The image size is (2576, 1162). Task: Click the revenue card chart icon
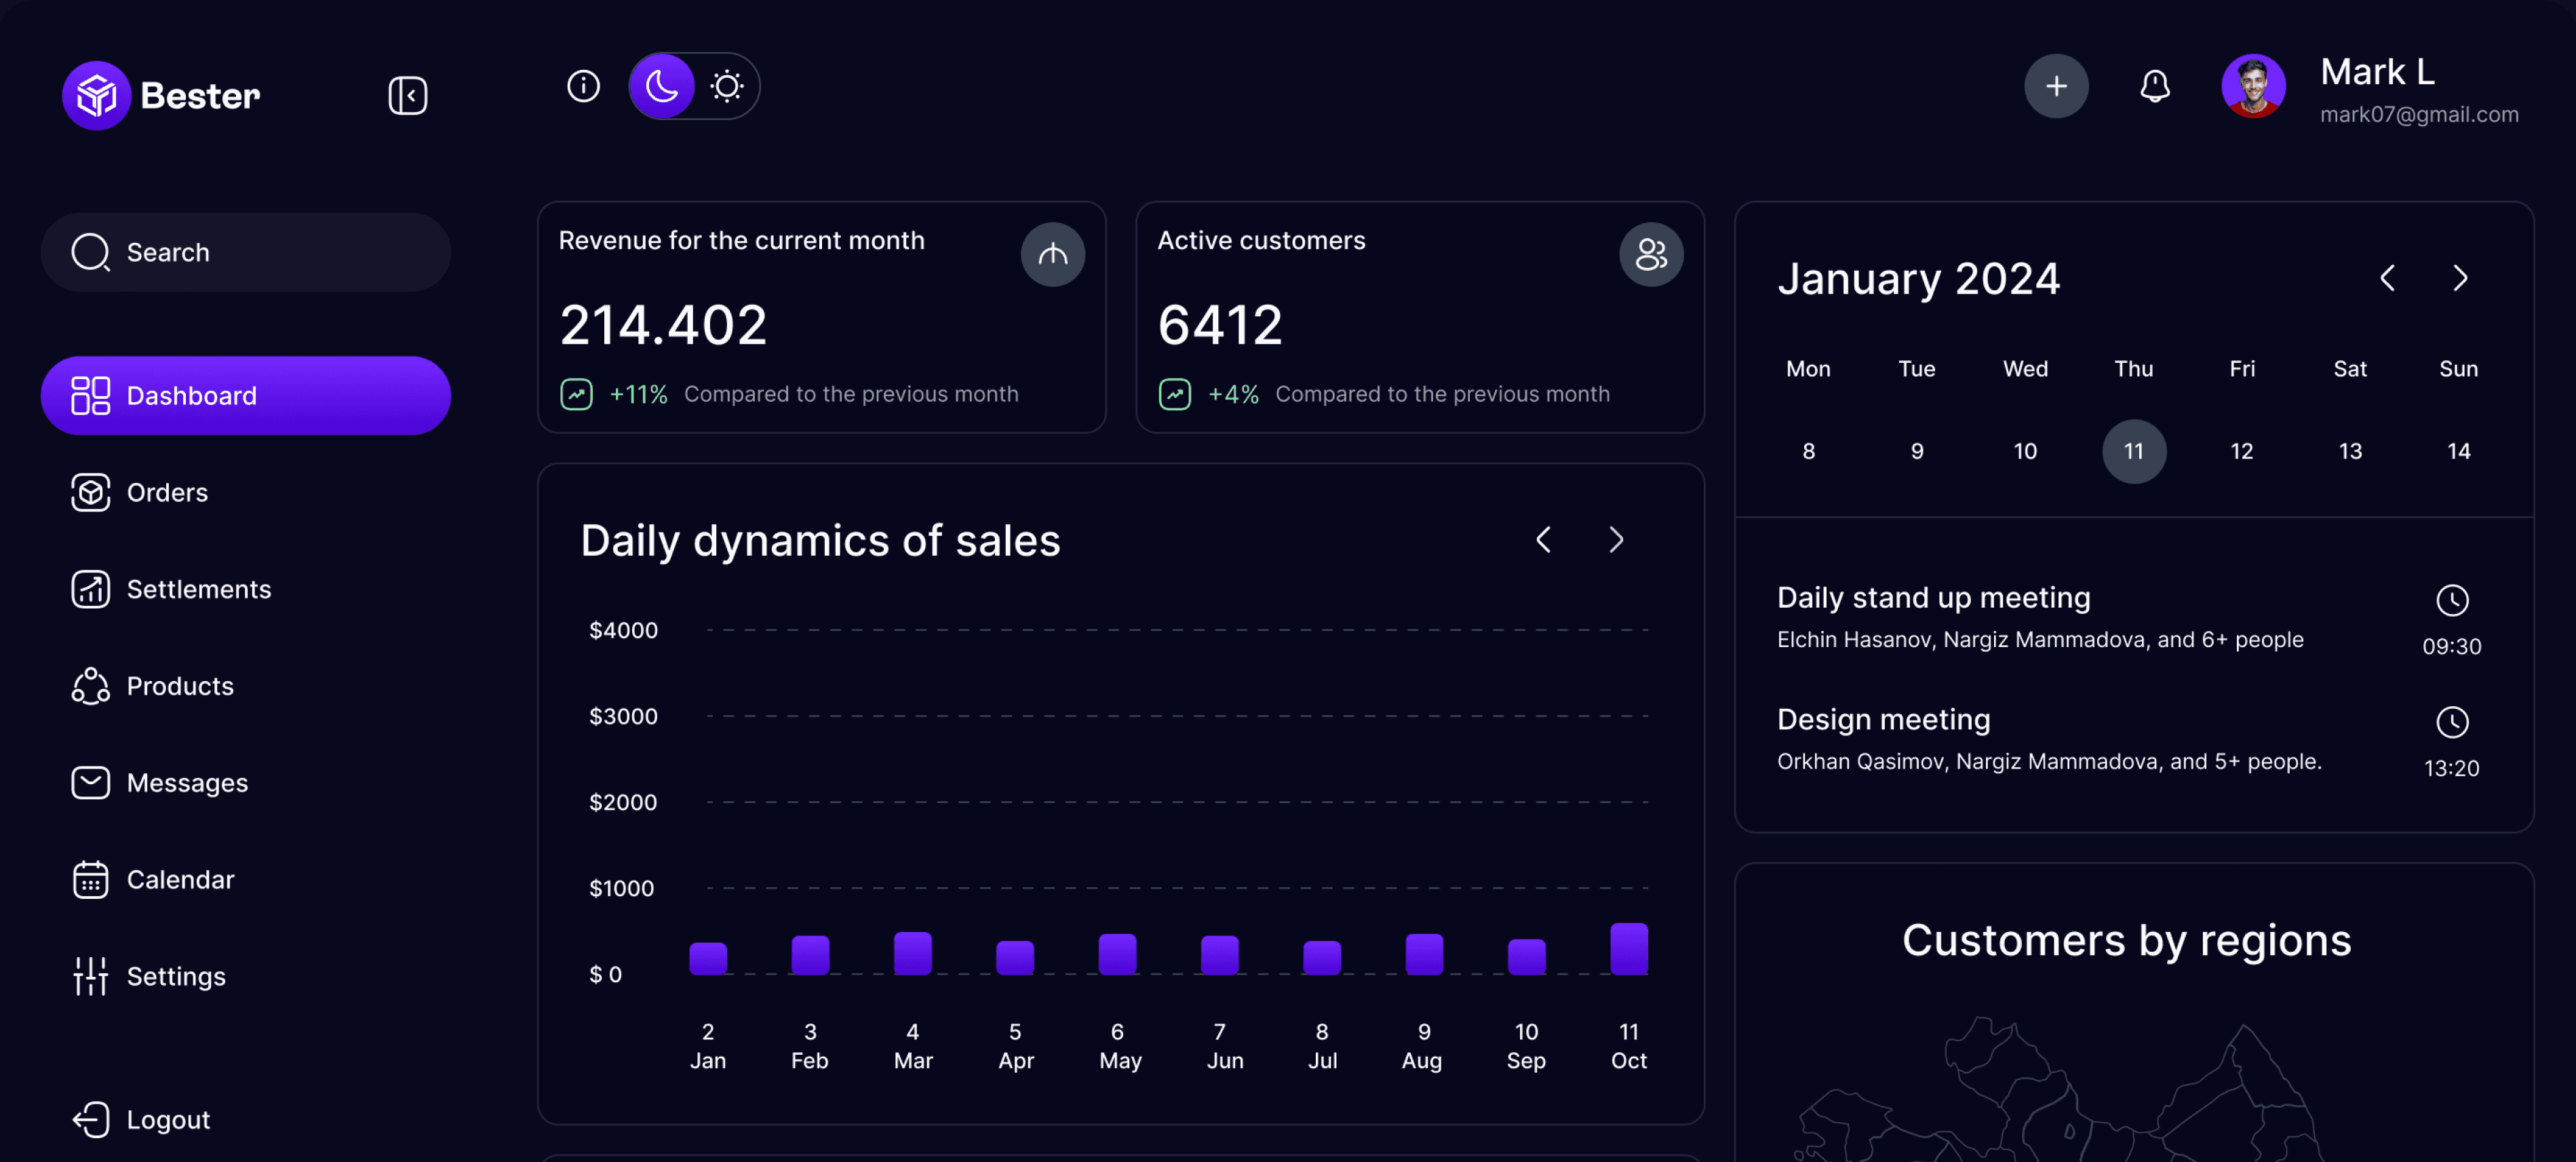(x=1052, y=255)
